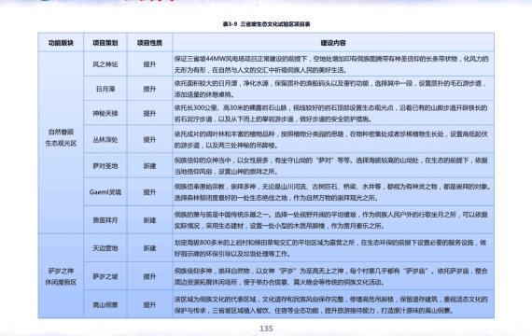Image resolution: width=532 pixels, height=336 pixels.
Task: Click the 高山侗寨 description beginning 该区域为侗族文化
Action: point(333,305)
